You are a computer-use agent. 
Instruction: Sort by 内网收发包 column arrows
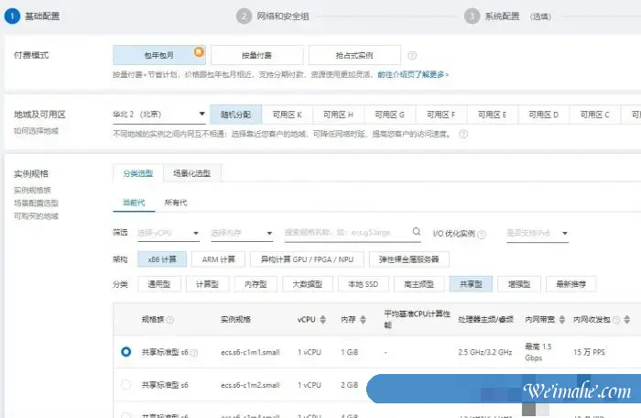point(626,319)
